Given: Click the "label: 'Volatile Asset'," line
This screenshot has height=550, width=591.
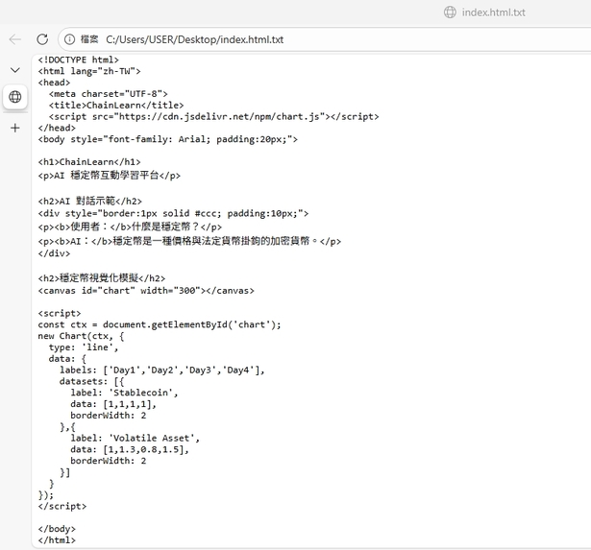Looking at the screenshot, I should [x=135, y=439].
